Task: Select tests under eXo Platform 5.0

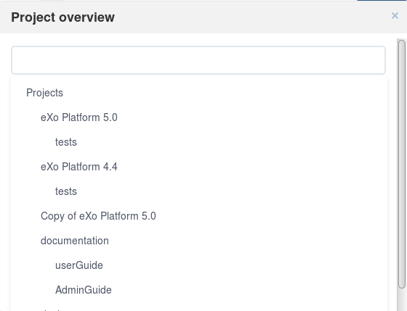Action: 66,142
